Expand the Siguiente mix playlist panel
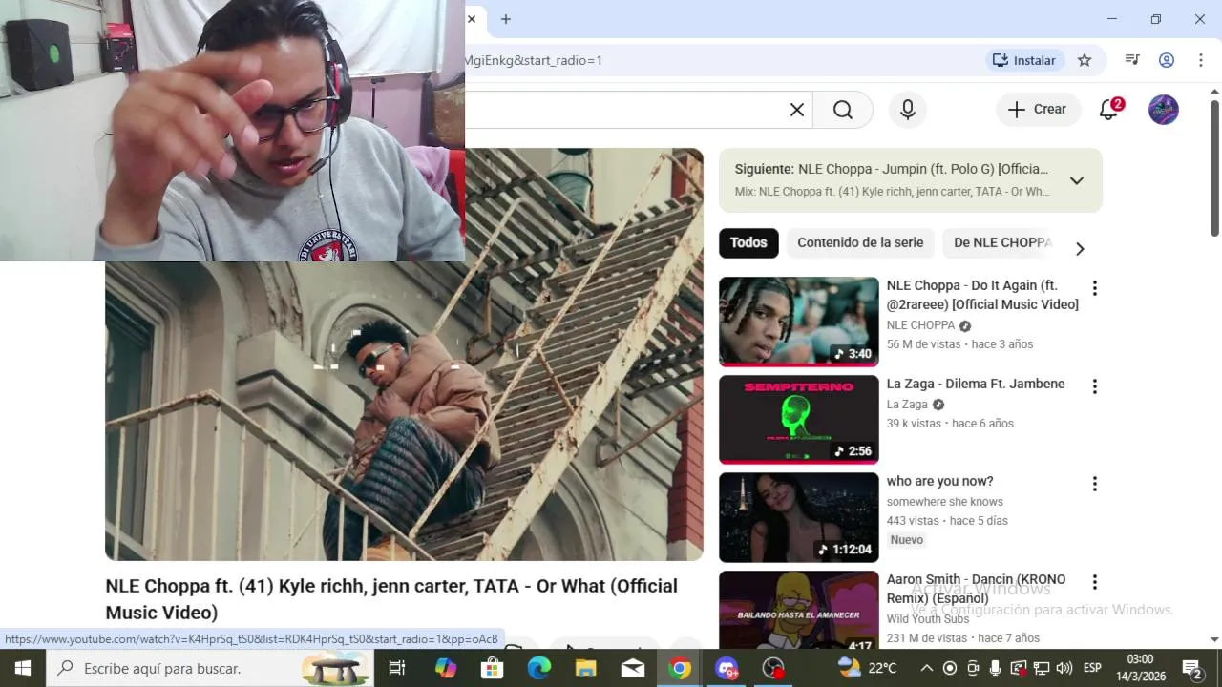The image size is (1222, 687). [x=1076, y=180]
